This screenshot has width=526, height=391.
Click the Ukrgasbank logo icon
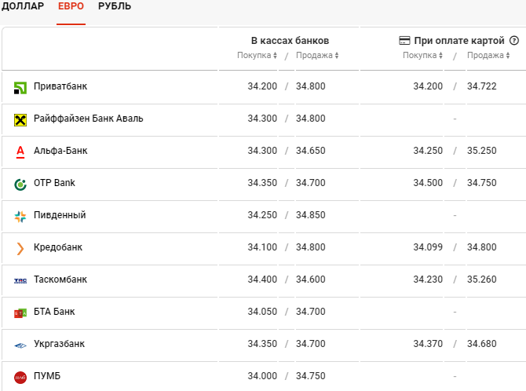pos(20,345)
